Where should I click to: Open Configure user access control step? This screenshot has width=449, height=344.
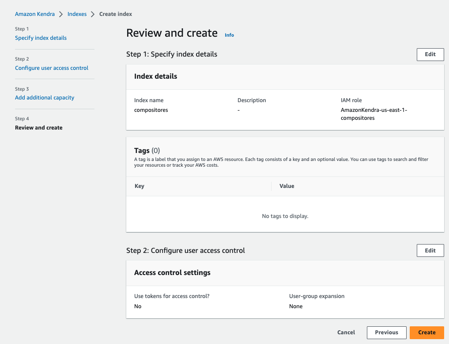(x=52, y=68)
